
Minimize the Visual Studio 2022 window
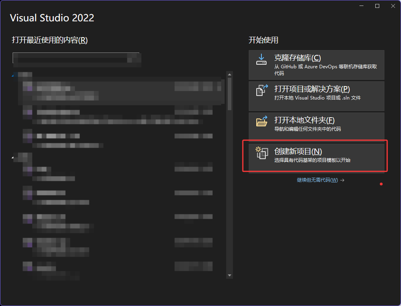click(361, 6)
